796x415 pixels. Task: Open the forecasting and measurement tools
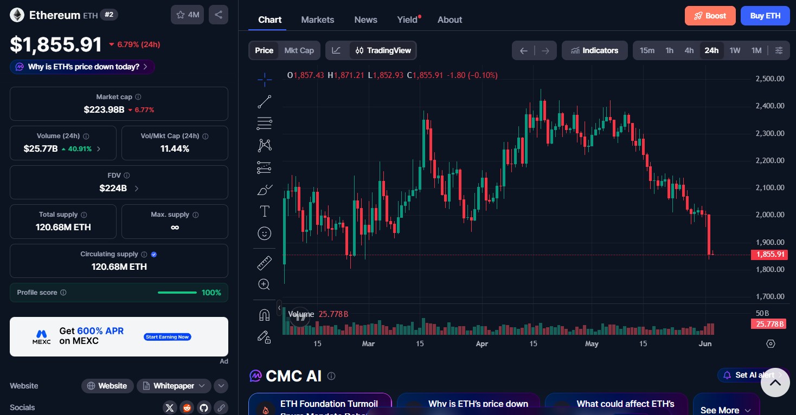coord(265,167)
